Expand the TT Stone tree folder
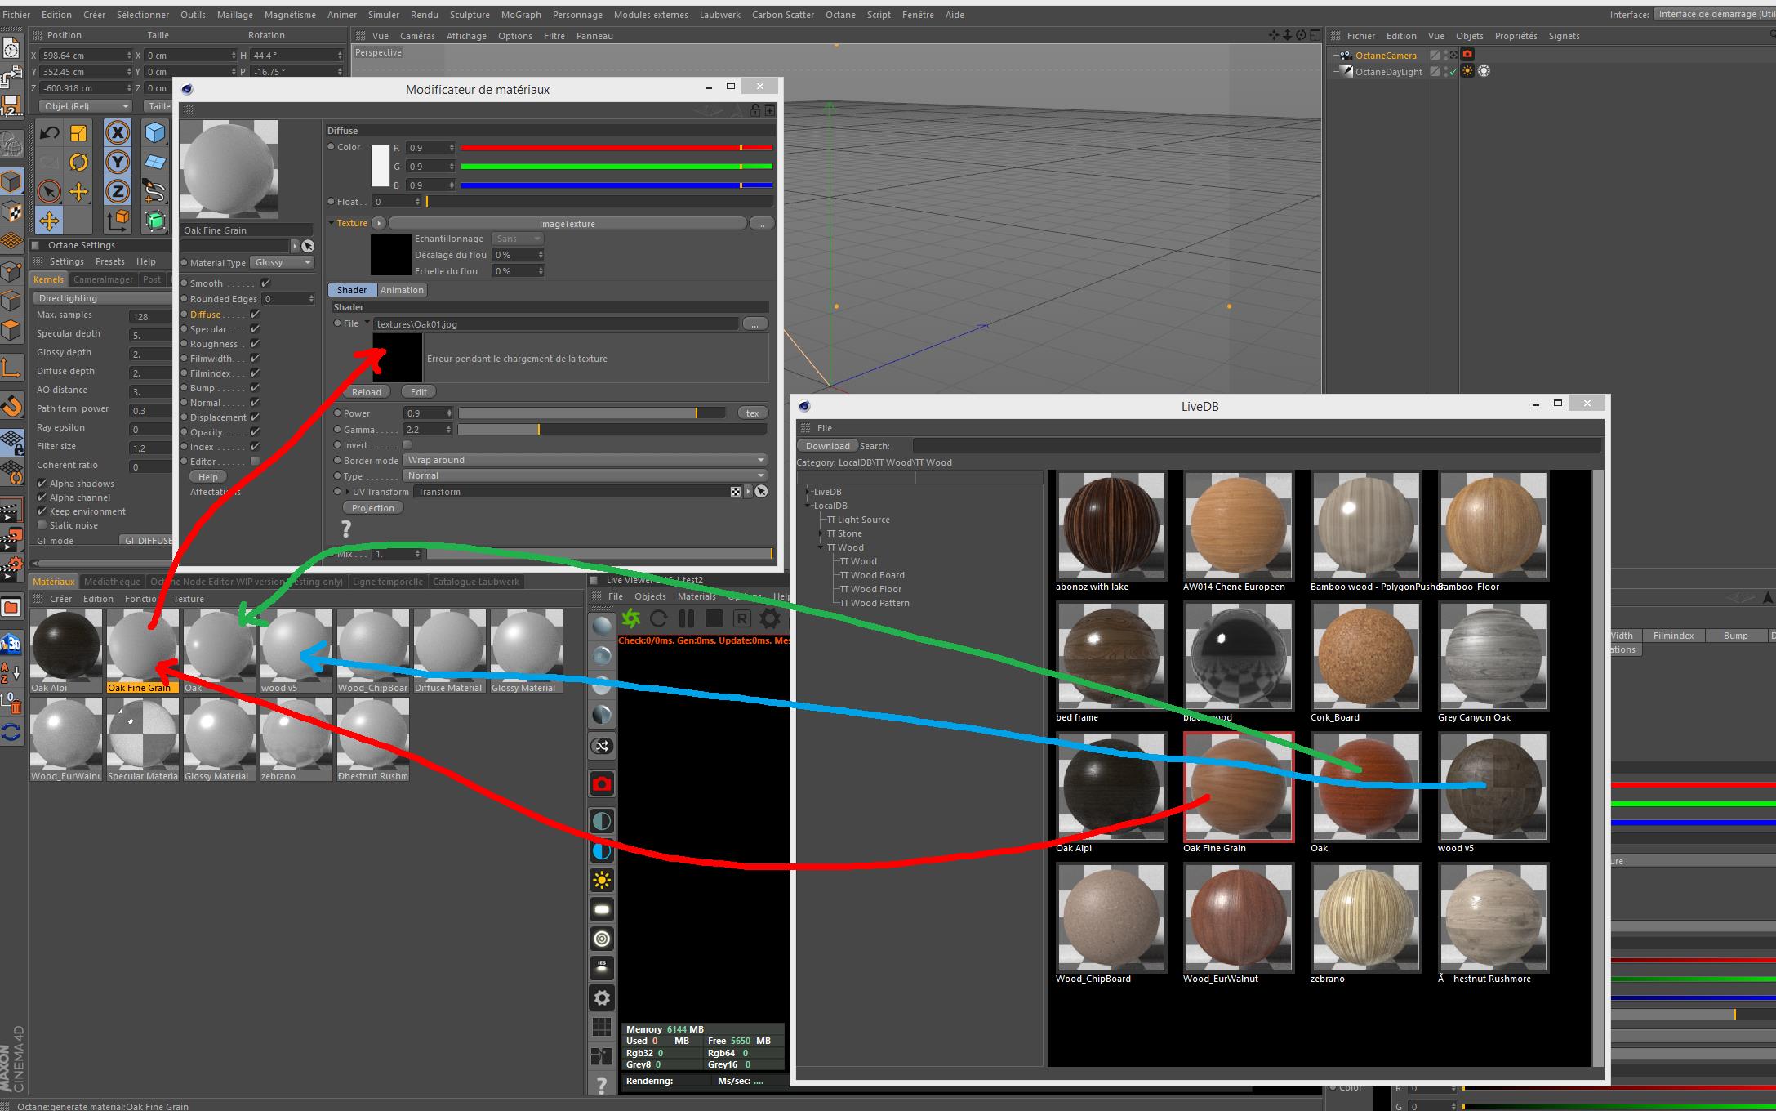Image resolution: width=1776 pixels, height=1111 pixels. click(x=821, y=533)
